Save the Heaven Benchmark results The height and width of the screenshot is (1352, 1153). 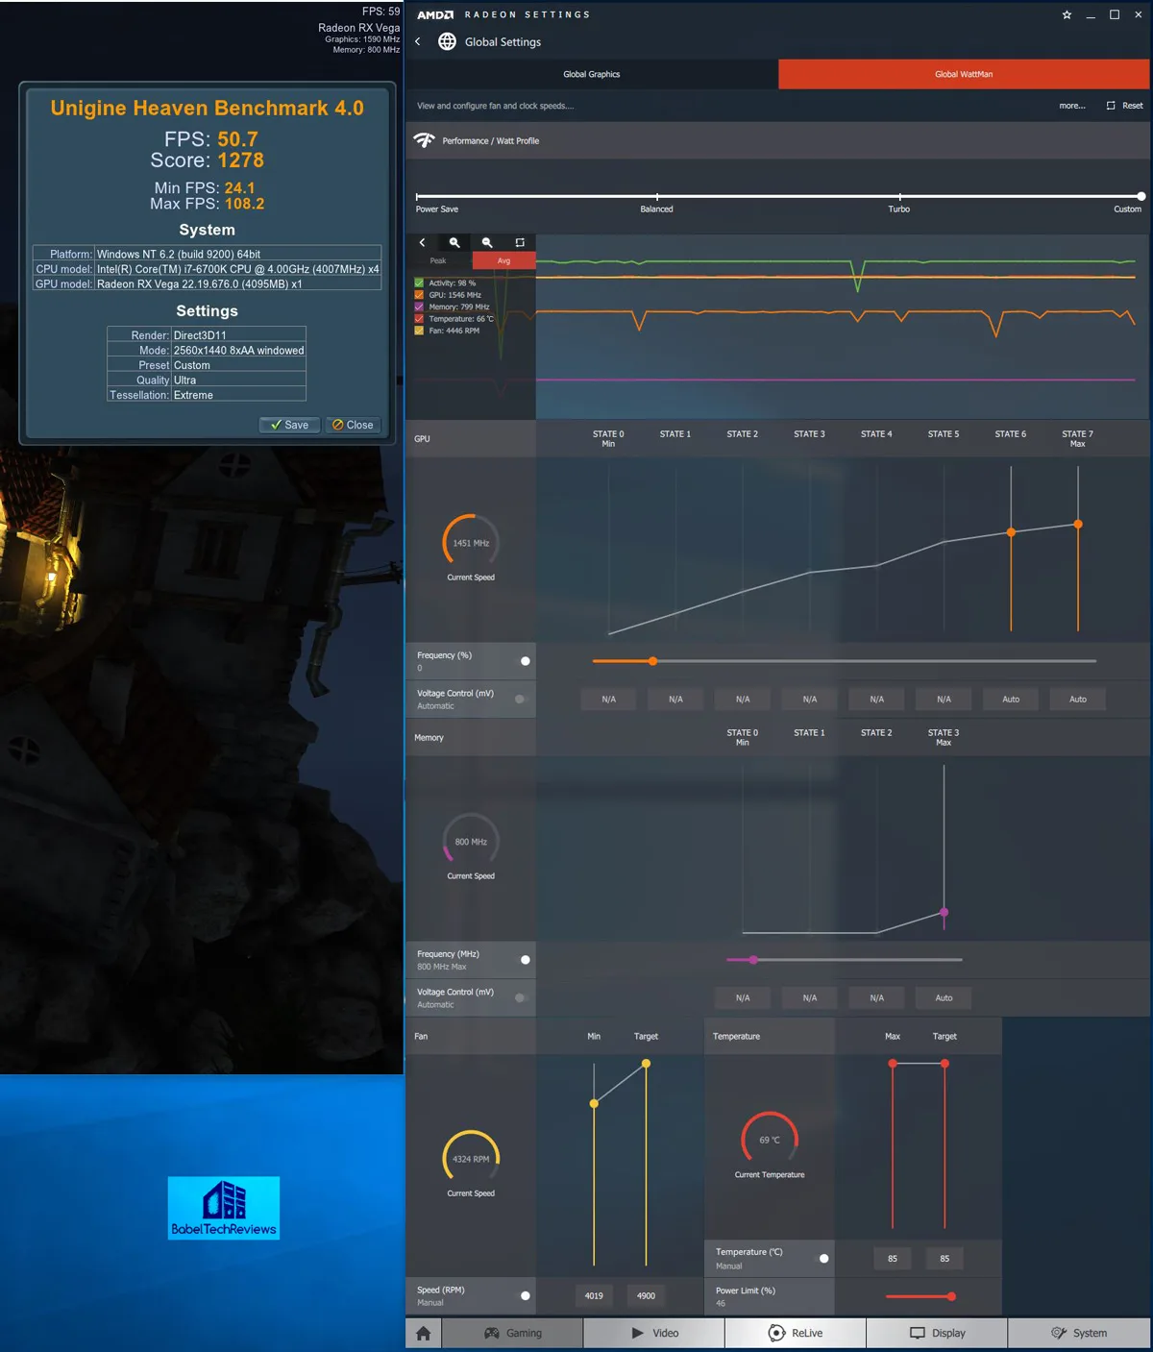point(289,425)
